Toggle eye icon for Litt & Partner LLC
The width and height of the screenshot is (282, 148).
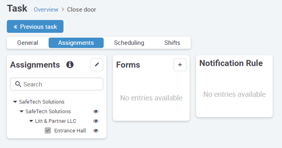96,121
